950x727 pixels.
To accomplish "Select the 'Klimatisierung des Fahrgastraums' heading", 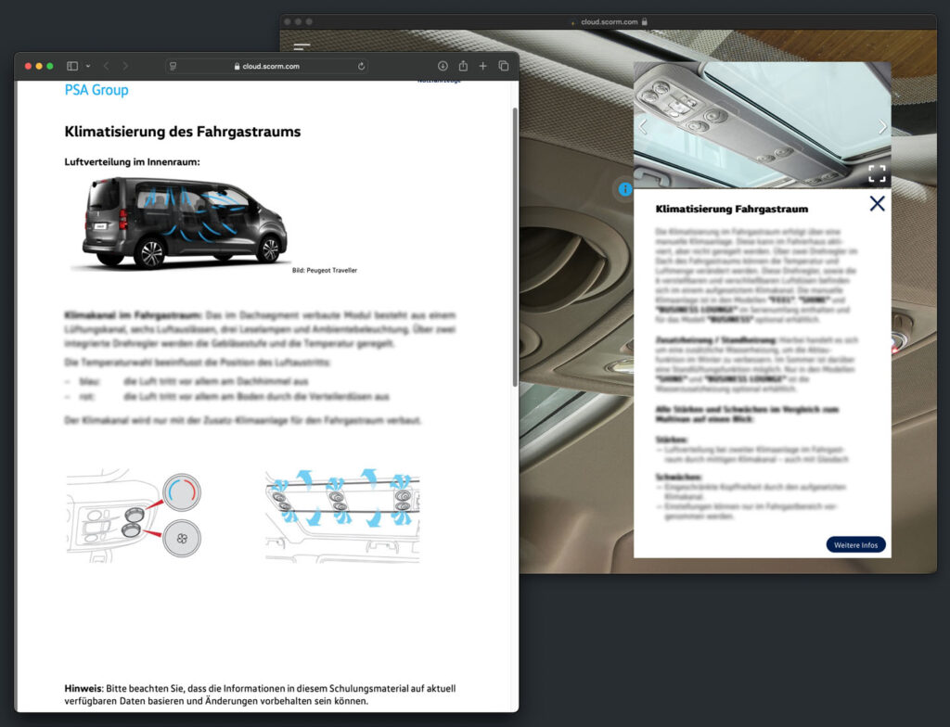I will coord(183,132).
